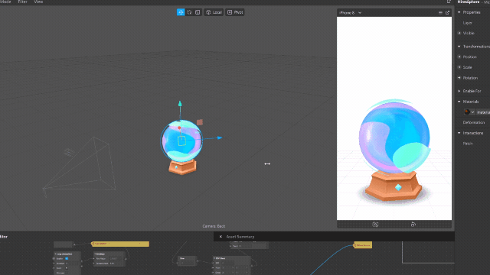Viewport: 490px width, 275px height.
Task: Click the rotate device icon below the simulator
Action: (413, 224)
